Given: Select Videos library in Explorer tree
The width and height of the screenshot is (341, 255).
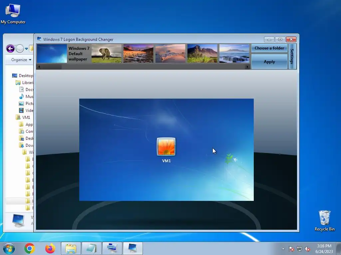Looking at the screenshot, I should [26, 110].
